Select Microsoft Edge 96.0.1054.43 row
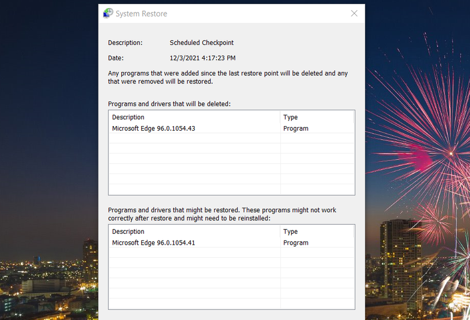The width and height of the screenshot is (470, 320). click(x=231, y=128)
